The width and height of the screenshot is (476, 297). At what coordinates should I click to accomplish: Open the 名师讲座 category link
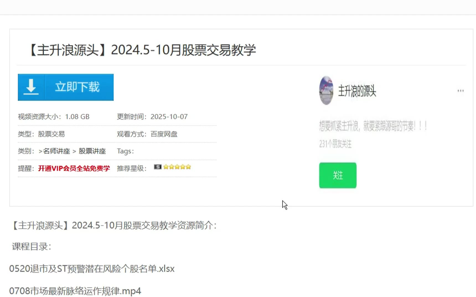[56, 151]
